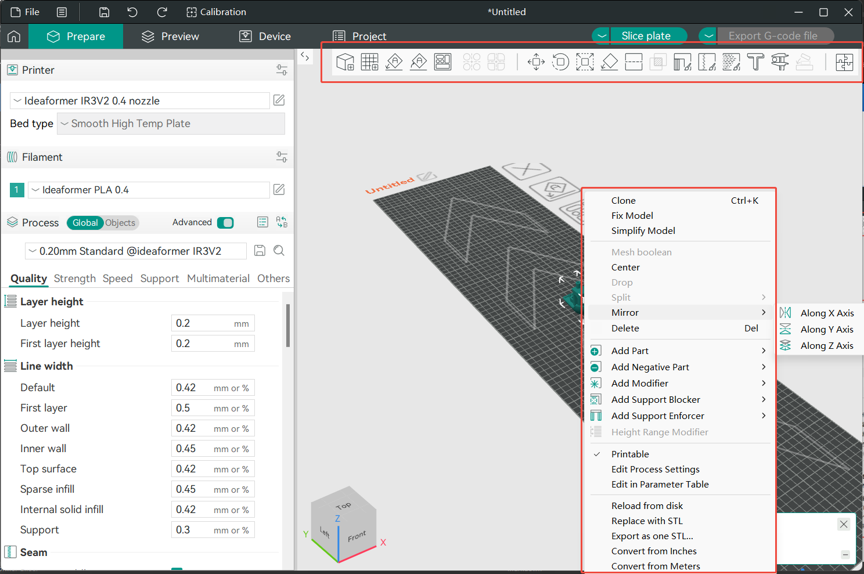Click the Add plate grid icon
The image size is (864, 574).
(x=370, y=62)
